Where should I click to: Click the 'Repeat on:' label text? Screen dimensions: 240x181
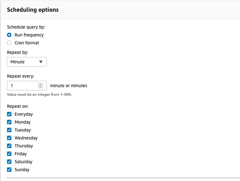[18, 106]
